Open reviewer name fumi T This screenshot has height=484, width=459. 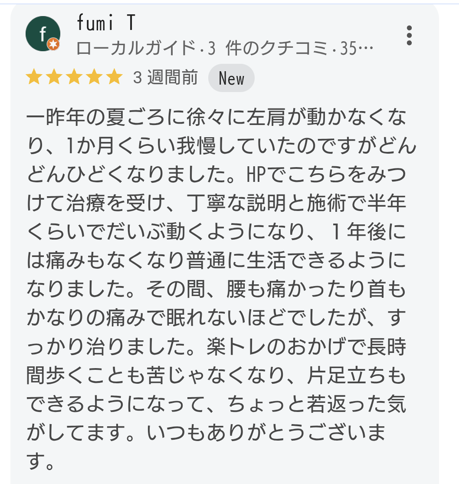106,23
